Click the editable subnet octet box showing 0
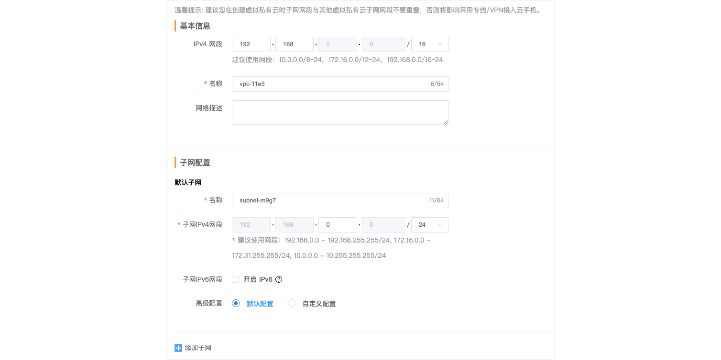721x360 pixels. (x=338, y=224)
